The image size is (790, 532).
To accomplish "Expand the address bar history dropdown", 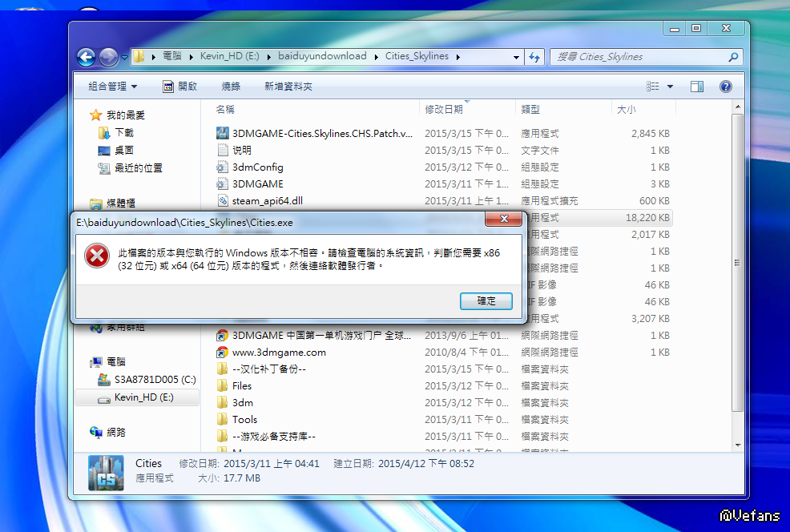I will 516,58.
